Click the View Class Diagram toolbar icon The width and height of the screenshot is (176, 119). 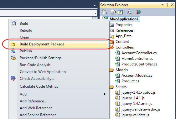[129, 12]
